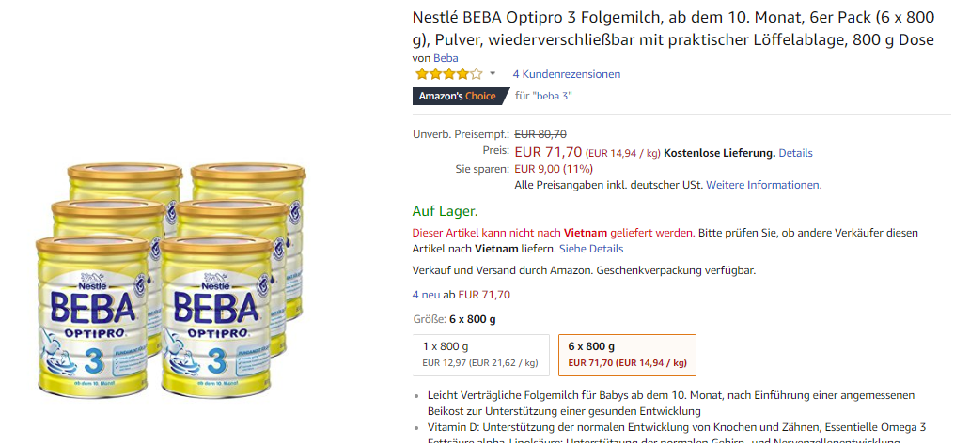Click the red EUR 71,70 price next to Preis

tap(547, 151)
